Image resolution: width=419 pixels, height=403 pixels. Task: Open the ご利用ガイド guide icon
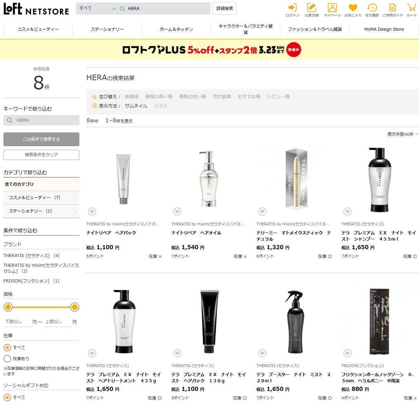pos(392,10)
